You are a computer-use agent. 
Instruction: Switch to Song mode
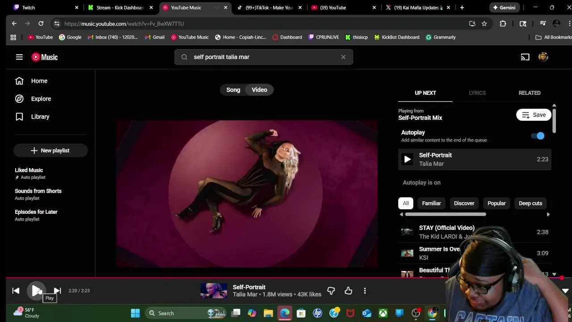pos(233,90)
